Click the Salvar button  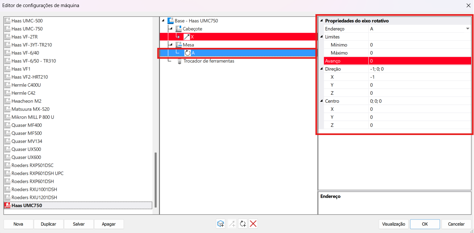pos(79,224)
